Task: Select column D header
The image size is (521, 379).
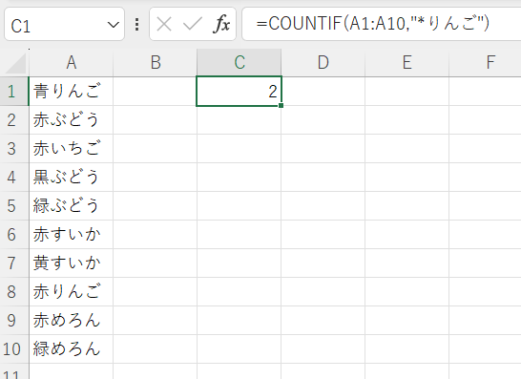Action: pos(323,62)
